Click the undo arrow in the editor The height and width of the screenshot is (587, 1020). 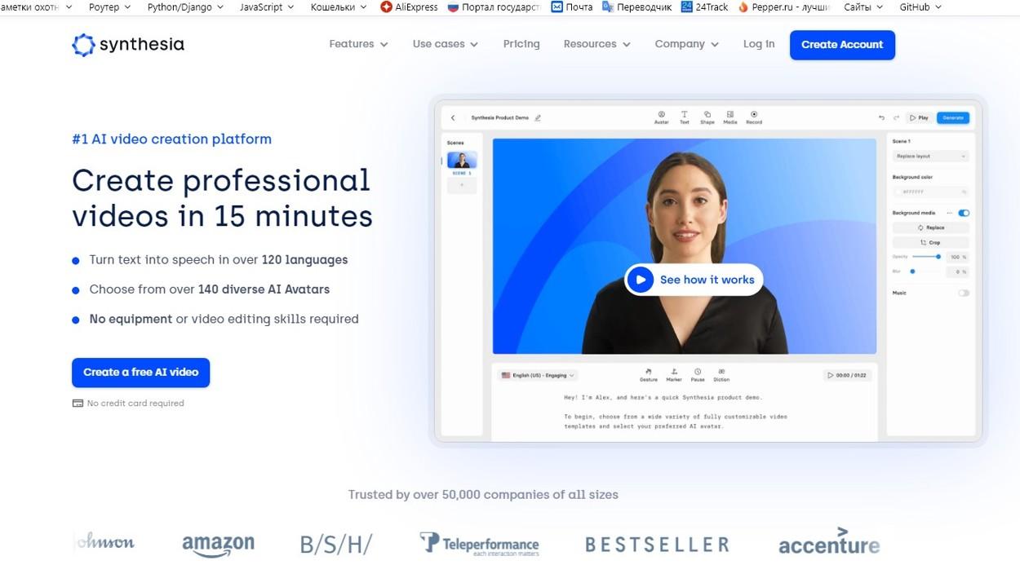(881, 118)
